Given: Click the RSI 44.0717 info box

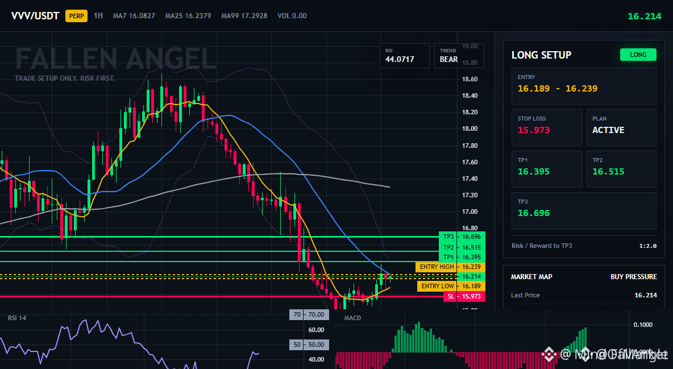Looking at the screenshot, I should [404, 56].
